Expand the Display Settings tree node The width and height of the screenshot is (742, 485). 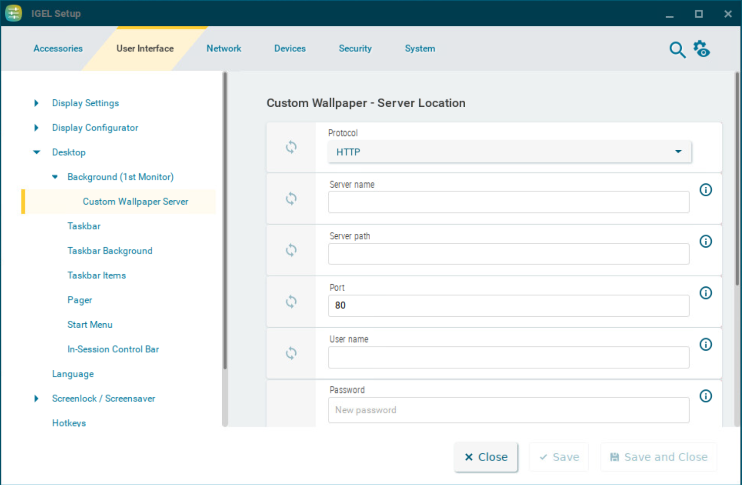pyautogui.click(x=36, y=103)
